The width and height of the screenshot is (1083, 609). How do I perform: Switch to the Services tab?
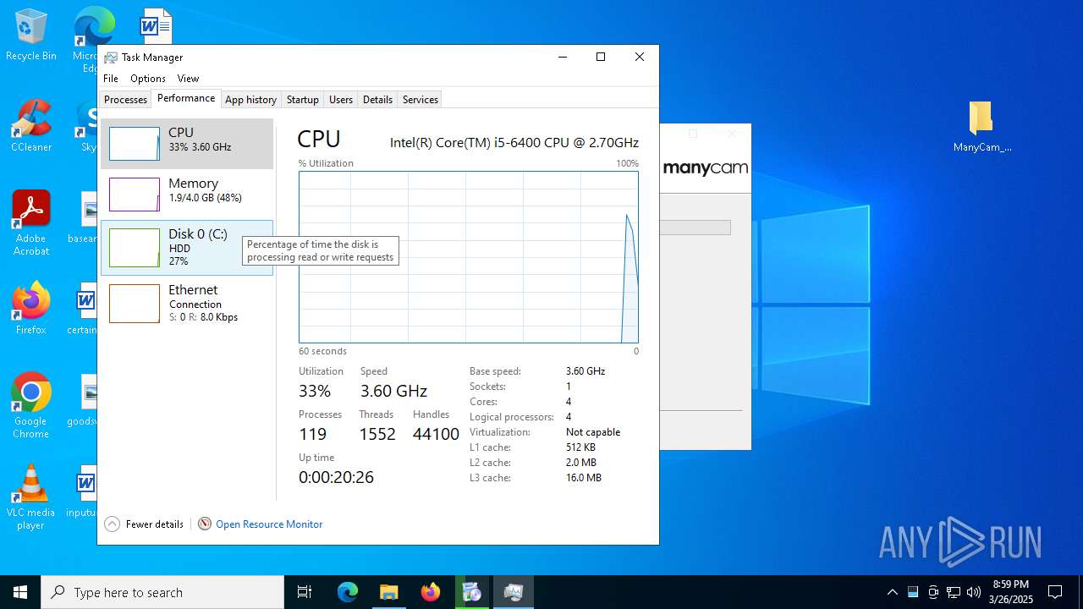coord(420,100)
